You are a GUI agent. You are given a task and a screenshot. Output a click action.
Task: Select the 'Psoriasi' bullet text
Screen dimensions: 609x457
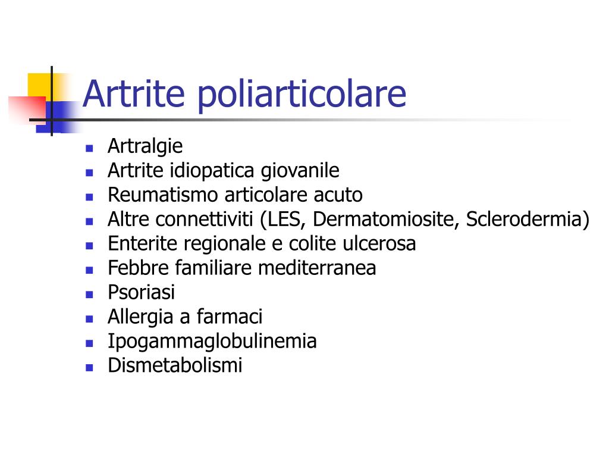coord(142,292)
